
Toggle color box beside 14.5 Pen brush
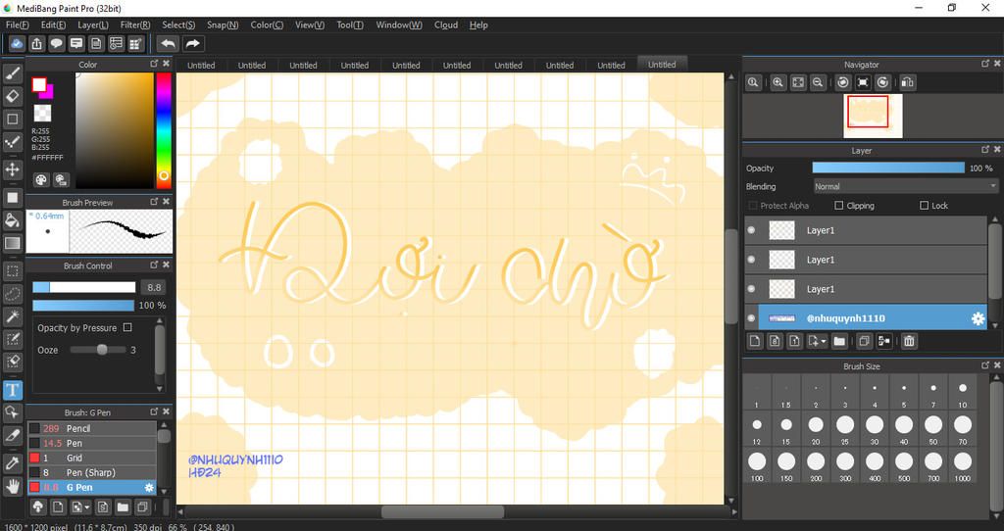click(x=34, y=443)
